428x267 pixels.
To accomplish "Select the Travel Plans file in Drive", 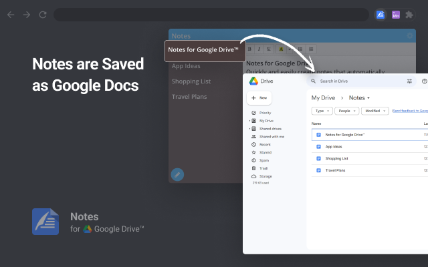I will click(370, 170).
